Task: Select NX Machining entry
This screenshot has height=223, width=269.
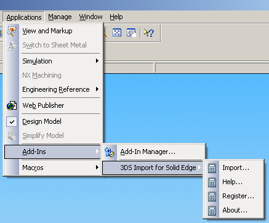Action: click(54, 75)
